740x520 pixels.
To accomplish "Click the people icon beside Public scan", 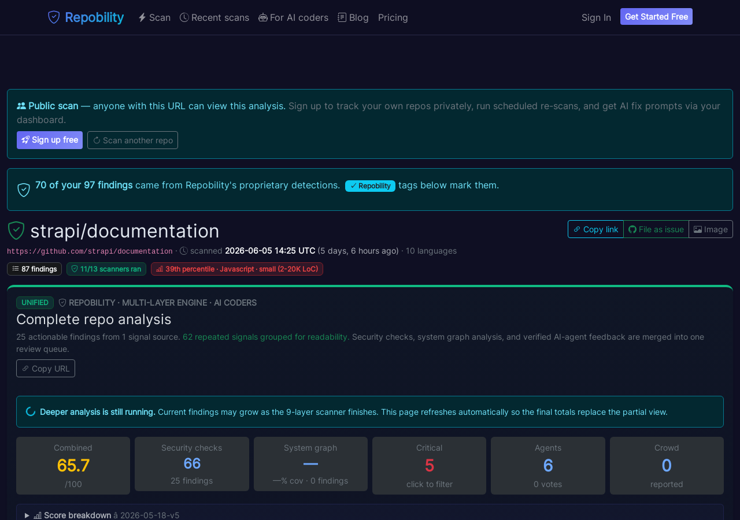I will 21,106.
